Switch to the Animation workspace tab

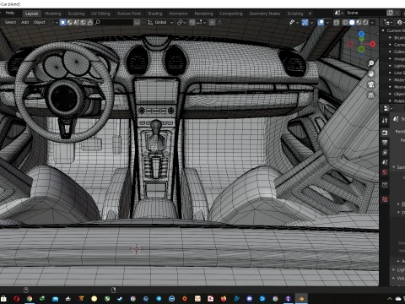(x=178, y=14)
